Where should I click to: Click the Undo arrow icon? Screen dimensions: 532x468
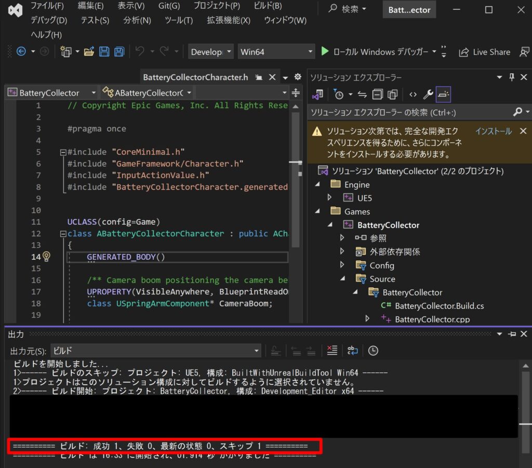[140, 51]
